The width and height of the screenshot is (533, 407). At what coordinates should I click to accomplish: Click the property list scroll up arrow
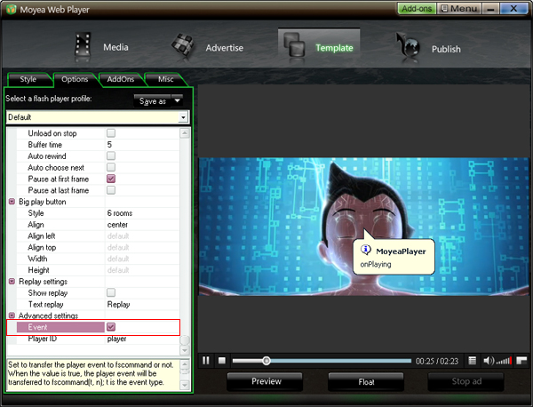[x=185, y=133]
